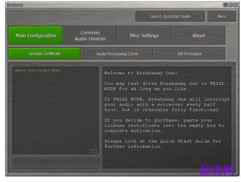Switch to Audio Processing Cores sub-tab
This screenshot has width=241, height=182.
click(117, 54)
